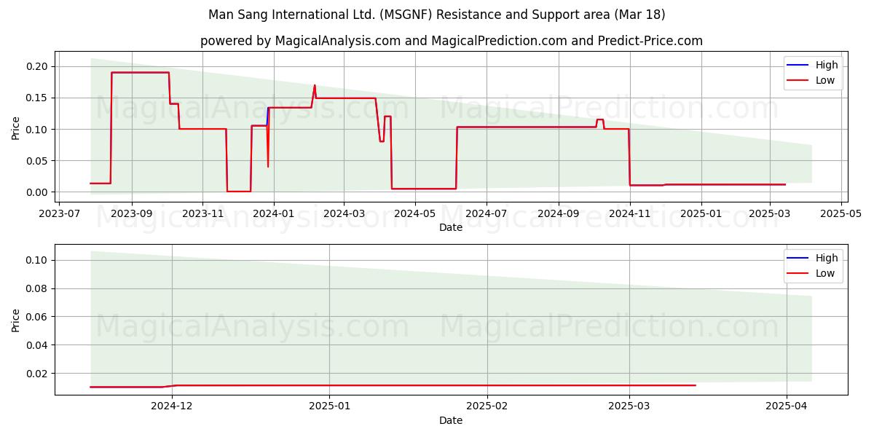Image resolution: width=874 pixels, height=437 pixels.
Task: Click the '2025-02' x-axis label on the bottom chart
Action: pos(487,406)
